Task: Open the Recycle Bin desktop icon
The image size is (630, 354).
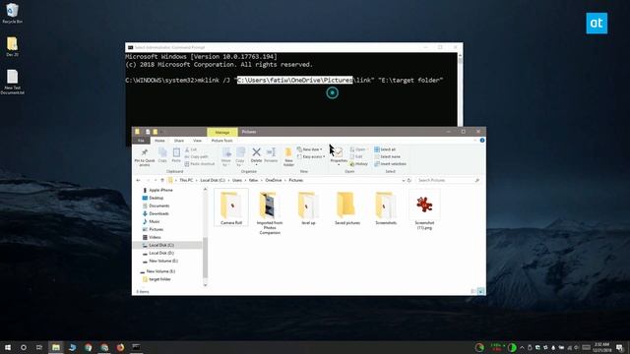Action: tap(12, 13)
